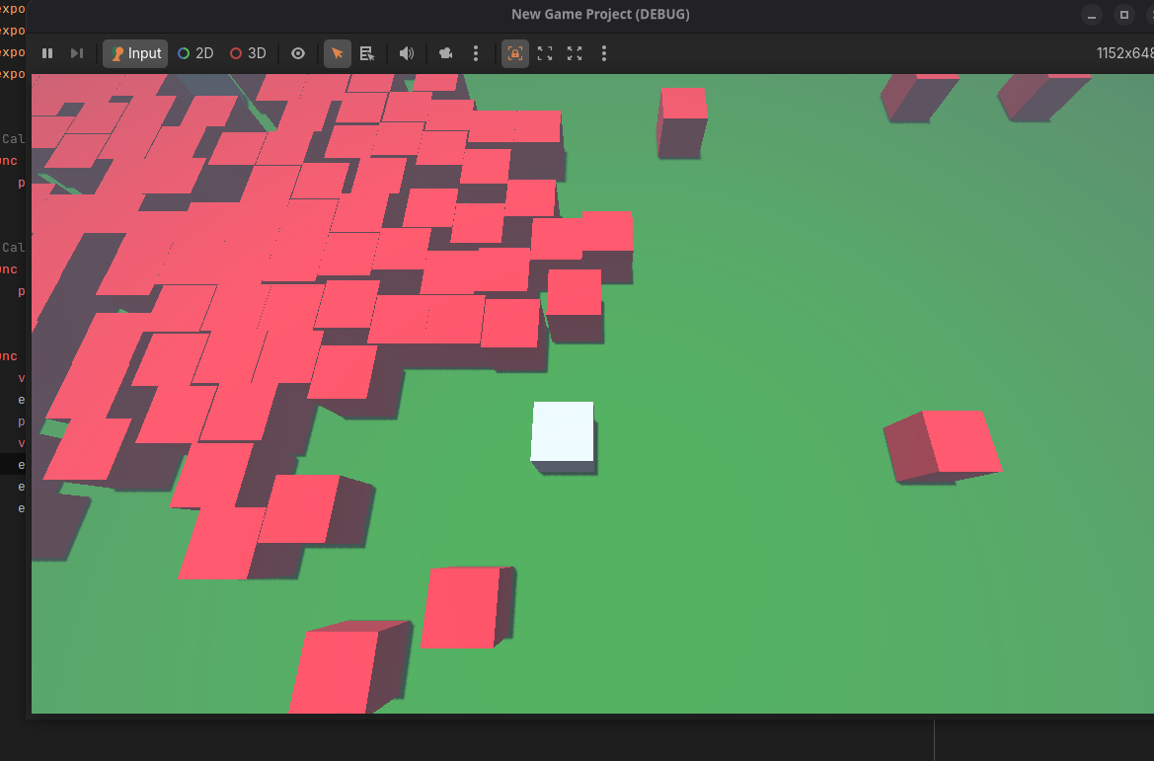The width and height of the screenshot is (1154, 761).
Task: Toggle selection visibility eye icon
Action: click(x=298, y=53)
